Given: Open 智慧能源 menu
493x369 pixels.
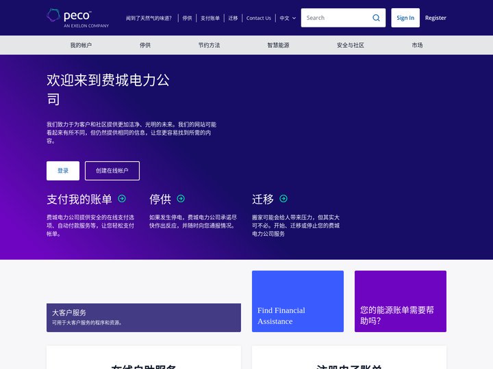Looking at the screenshot, I should pos(278,45).
